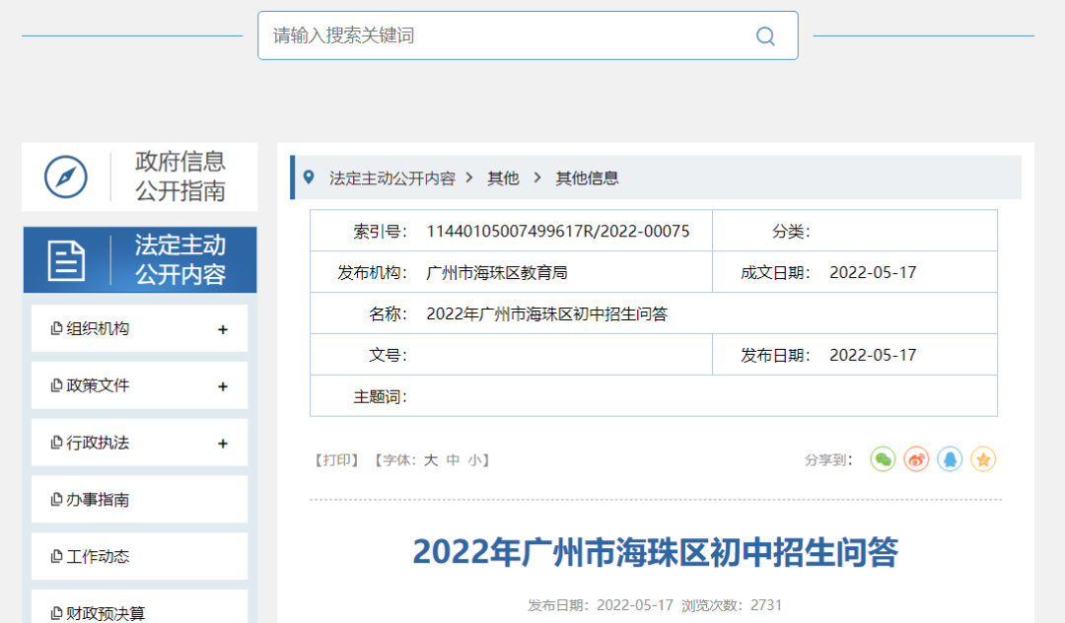Expand 行政执法 with plus sign
Image resolution: width=1065 pixels, height=623 pixels.
[223, 444]
